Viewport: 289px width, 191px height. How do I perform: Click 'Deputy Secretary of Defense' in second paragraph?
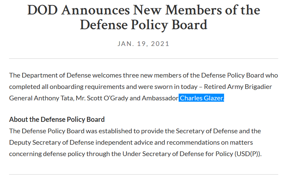pyautogui.click(x=51, y=142)
